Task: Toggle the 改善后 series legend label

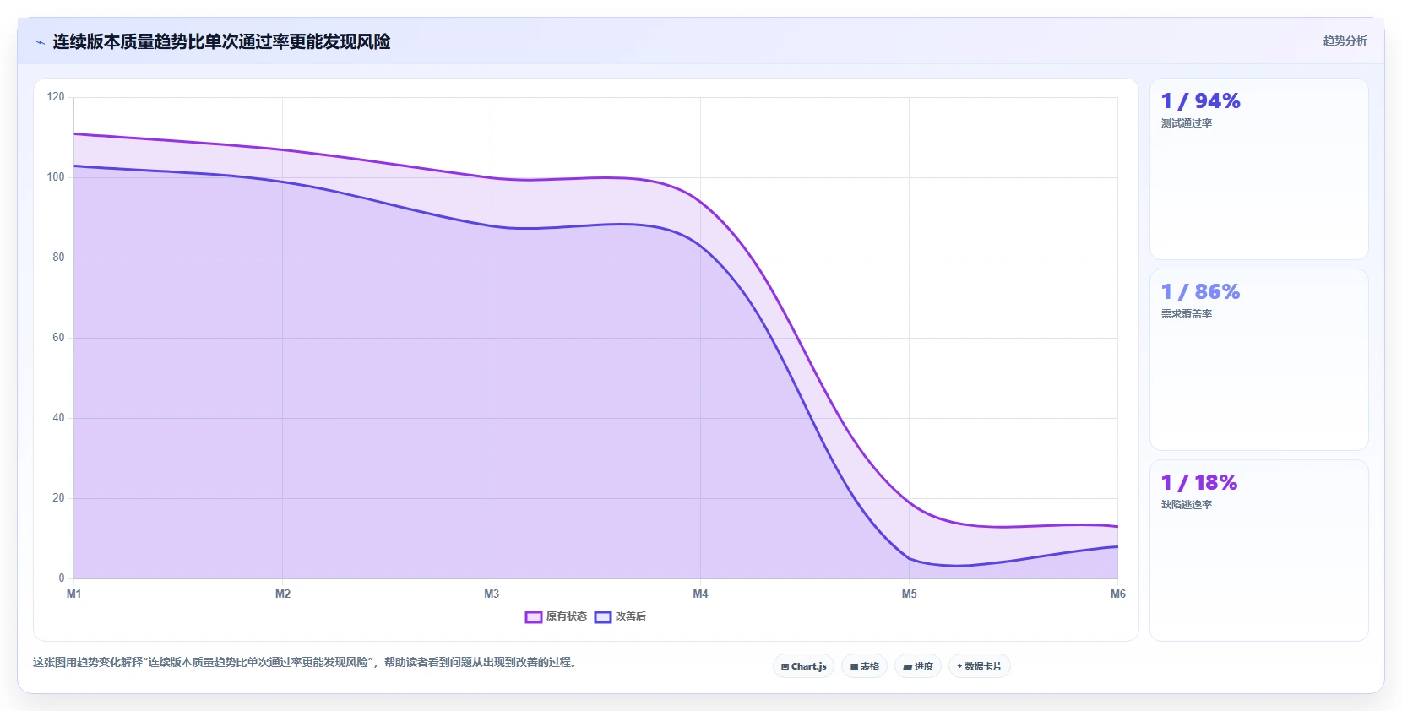Action: click(631, 617)
